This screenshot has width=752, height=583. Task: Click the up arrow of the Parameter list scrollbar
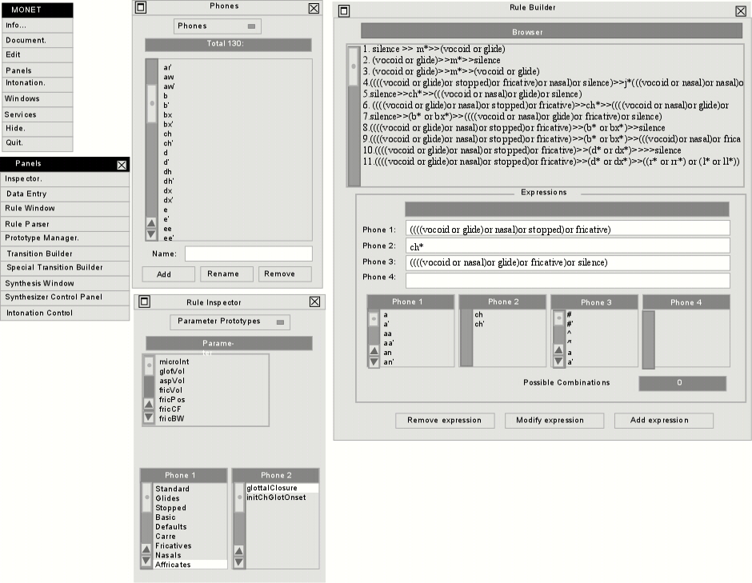[x=149, y=404]
